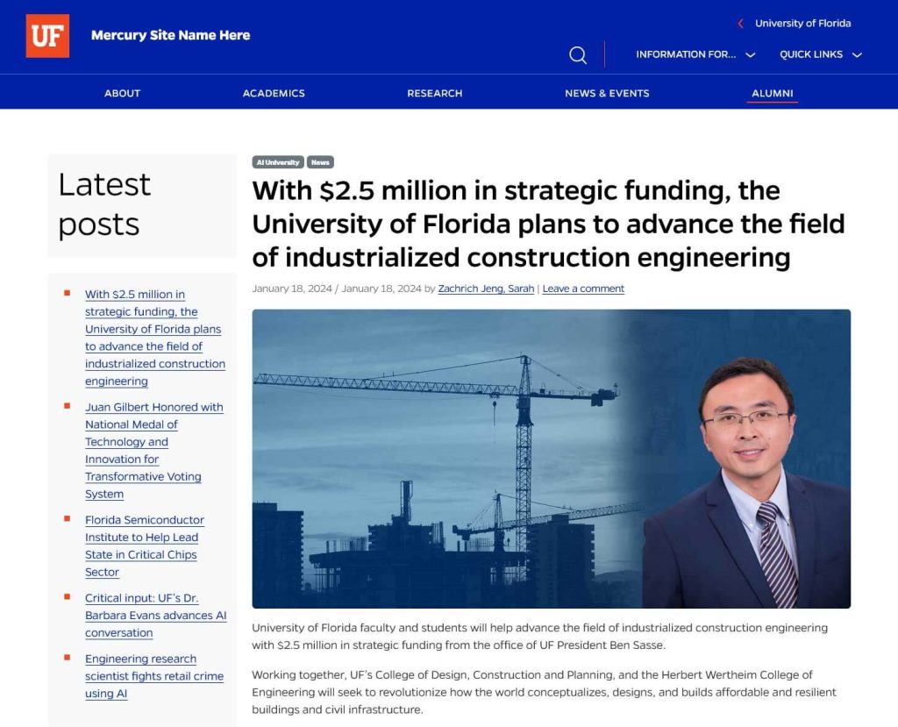Open the retail crime using AI post
898x727 pixels.
(153, 676)
